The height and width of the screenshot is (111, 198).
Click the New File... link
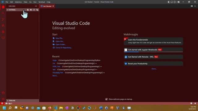[x=59, y=38]
